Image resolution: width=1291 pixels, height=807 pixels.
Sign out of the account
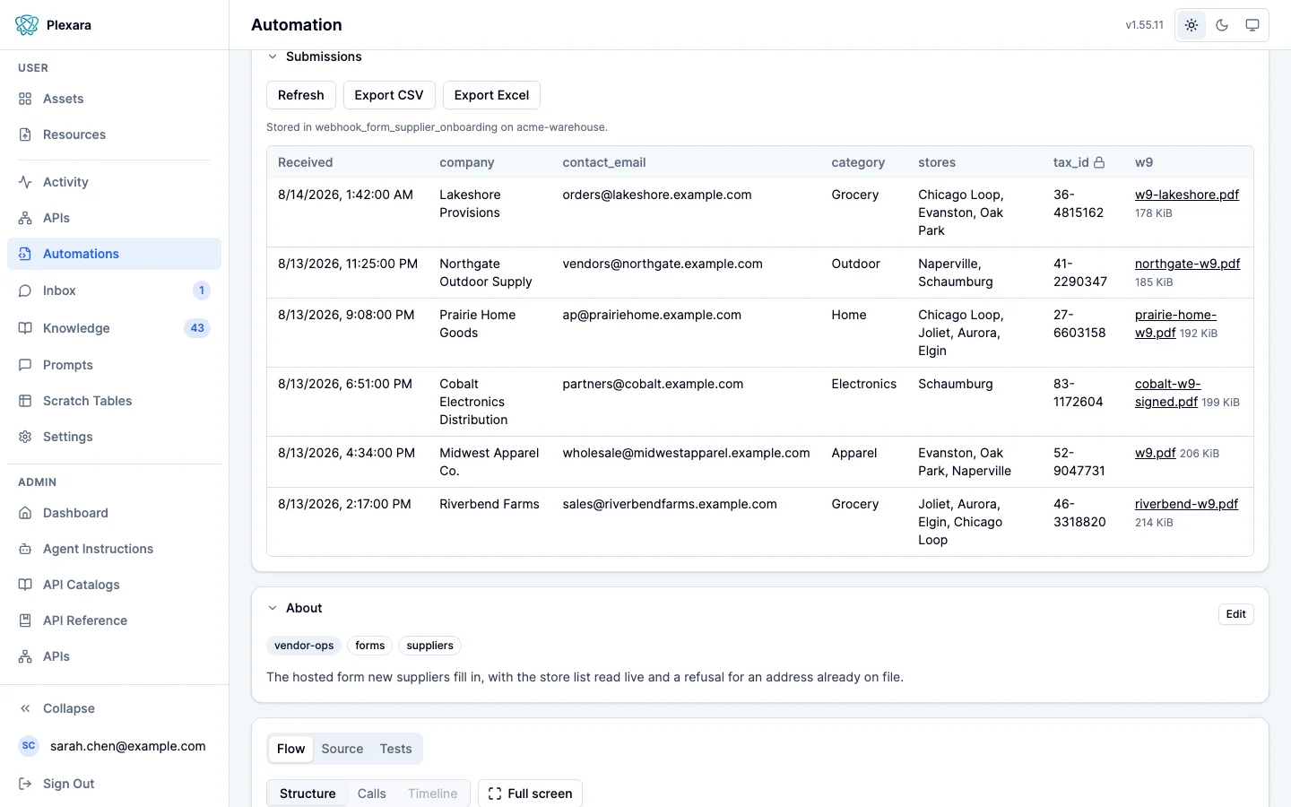click(114, 784)
